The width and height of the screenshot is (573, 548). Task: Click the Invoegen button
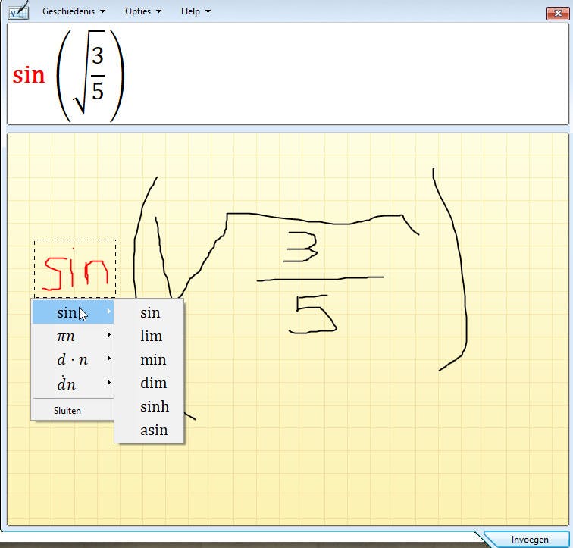[x=529, y=539]
